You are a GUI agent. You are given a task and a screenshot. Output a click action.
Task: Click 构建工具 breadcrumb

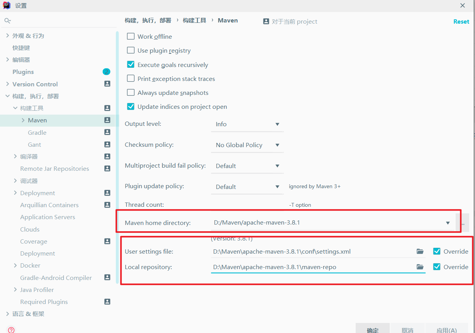[x=194, y=21]
